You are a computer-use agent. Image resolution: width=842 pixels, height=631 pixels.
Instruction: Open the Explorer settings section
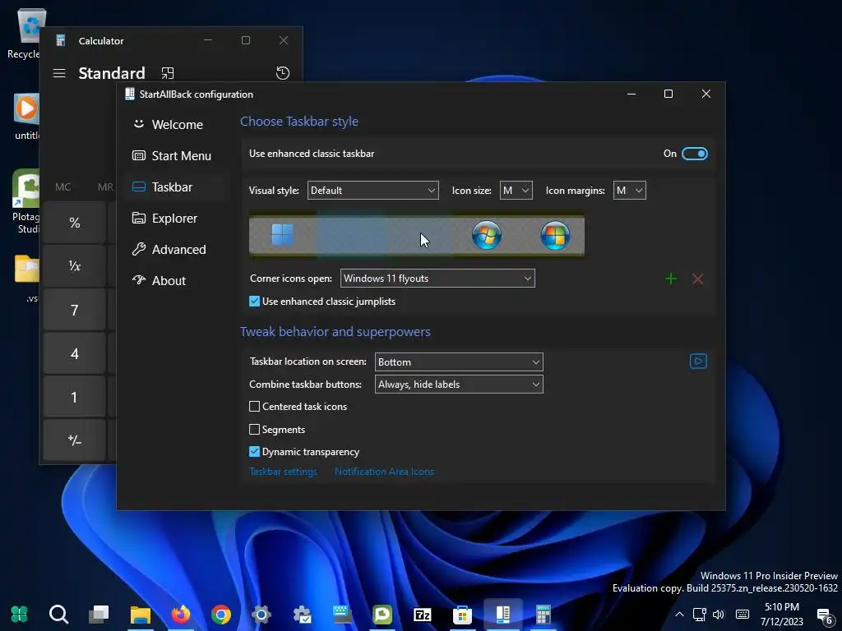(x=177, y=218)
